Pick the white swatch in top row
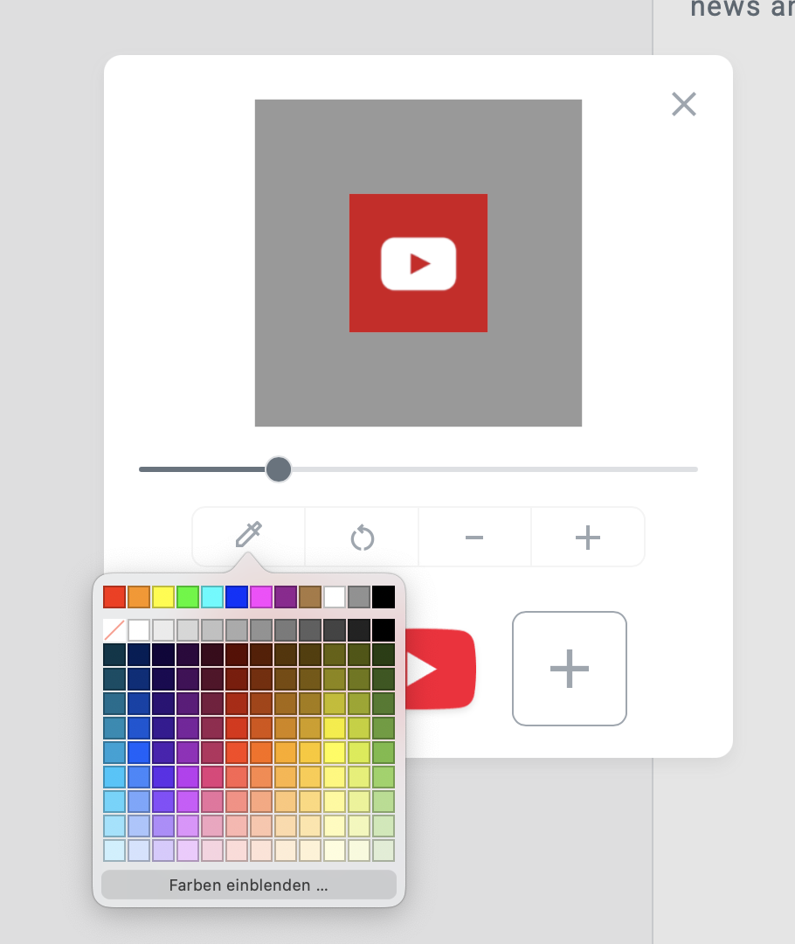795x944 pixels. [335, 597]
